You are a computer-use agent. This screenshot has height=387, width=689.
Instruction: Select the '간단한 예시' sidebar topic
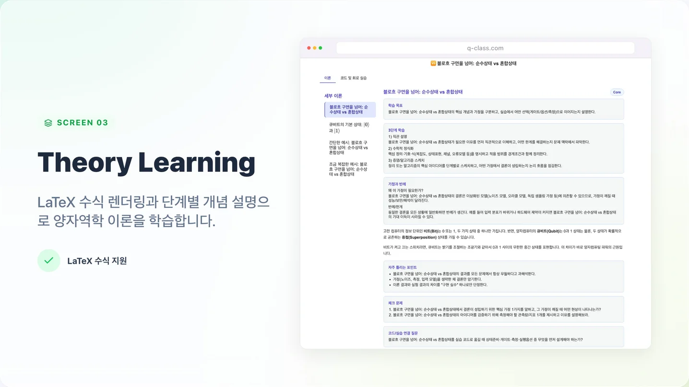click(x=349, y=147)
